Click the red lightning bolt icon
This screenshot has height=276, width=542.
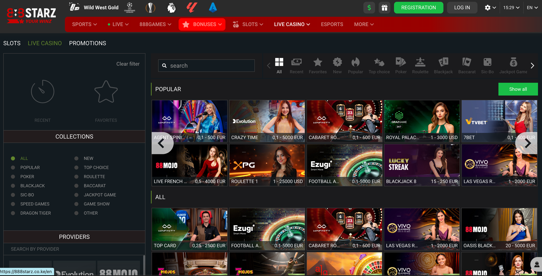[192, 8]
